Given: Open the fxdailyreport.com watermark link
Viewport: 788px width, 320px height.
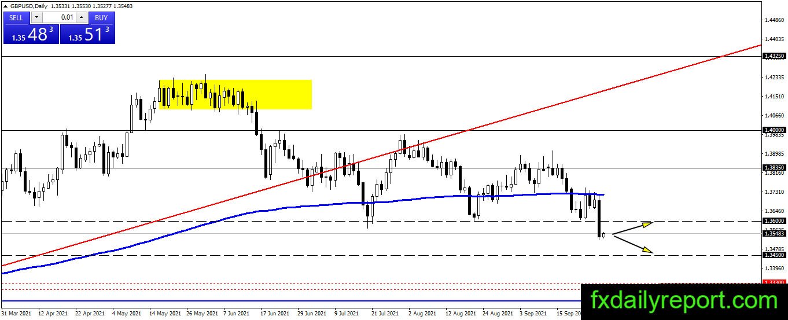Looking at the screenshot, I should coord(684,301).
